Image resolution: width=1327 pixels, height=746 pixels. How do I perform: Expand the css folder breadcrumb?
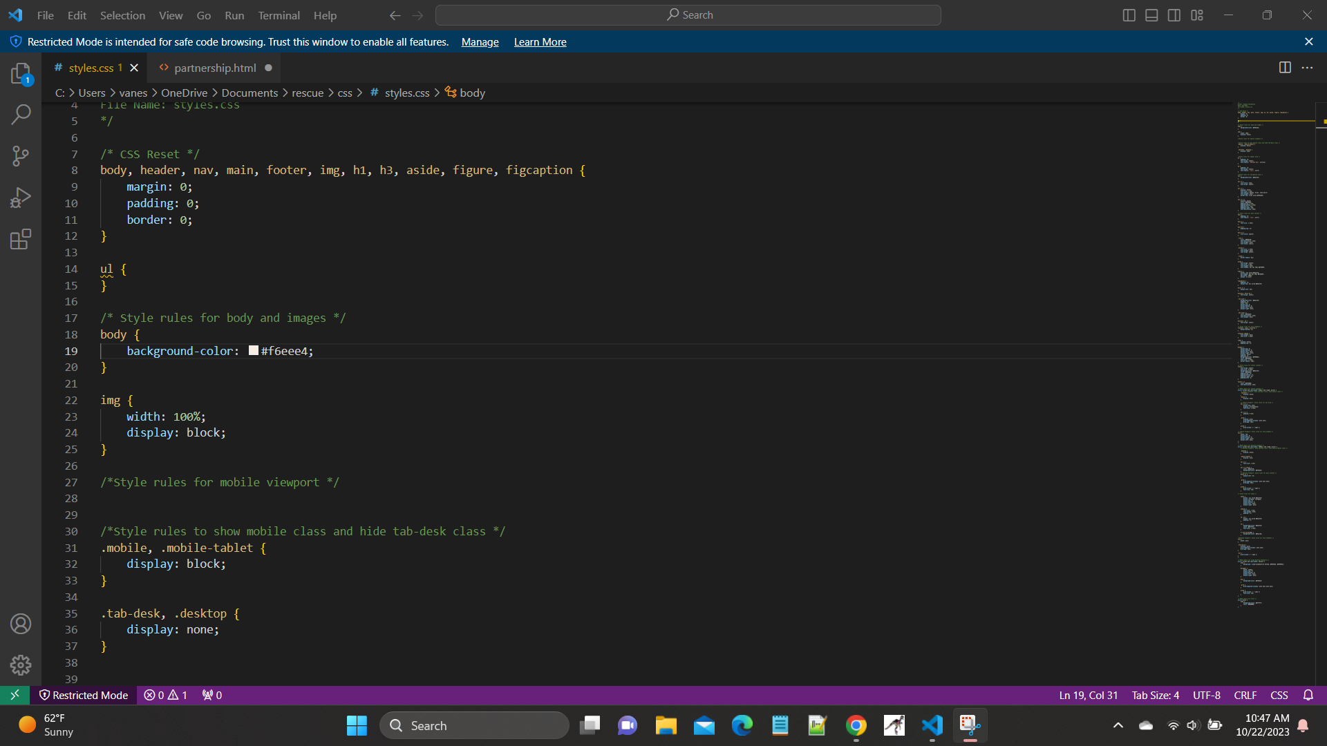(345, 93)
